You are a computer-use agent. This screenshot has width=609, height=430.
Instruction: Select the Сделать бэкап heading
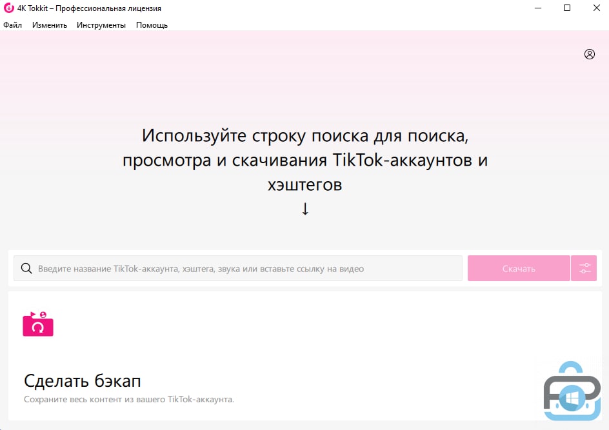click(x=83, y=381)
